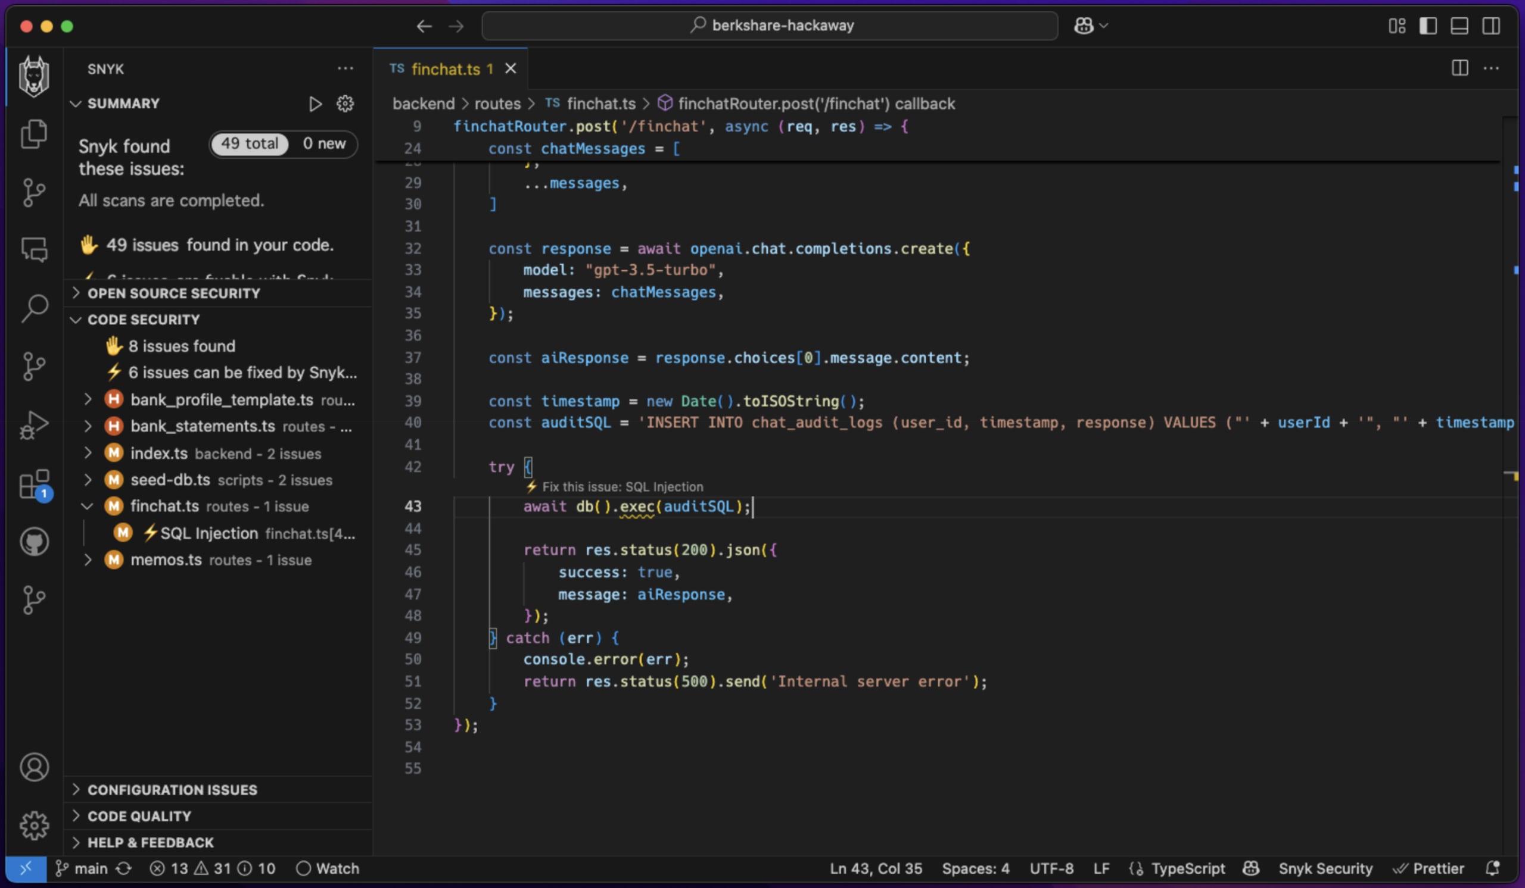This screenshot has width=1525, height=888.
Task: Expand CONFIGURATION ISSUES section
Action: [76, 789]
